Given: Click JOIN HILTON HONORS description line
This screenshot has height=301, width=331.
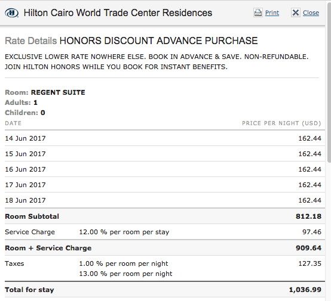Looking at the screenshot, I should coord(116,67).
